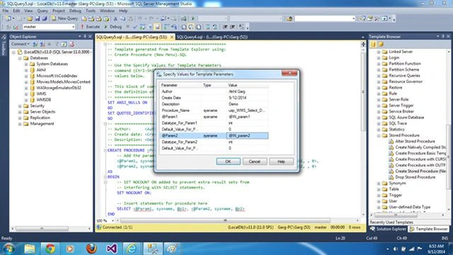
Task: Click the Increase Indent icon in SQL toolbar
Action: [x=233, y=27]
